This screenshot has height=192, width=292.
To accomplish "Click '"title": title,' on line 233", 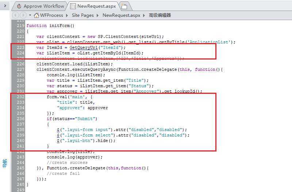I will click(76, 102).
